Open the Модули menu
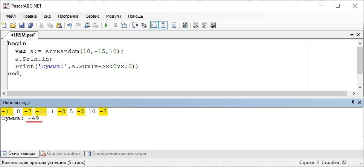 114,16
